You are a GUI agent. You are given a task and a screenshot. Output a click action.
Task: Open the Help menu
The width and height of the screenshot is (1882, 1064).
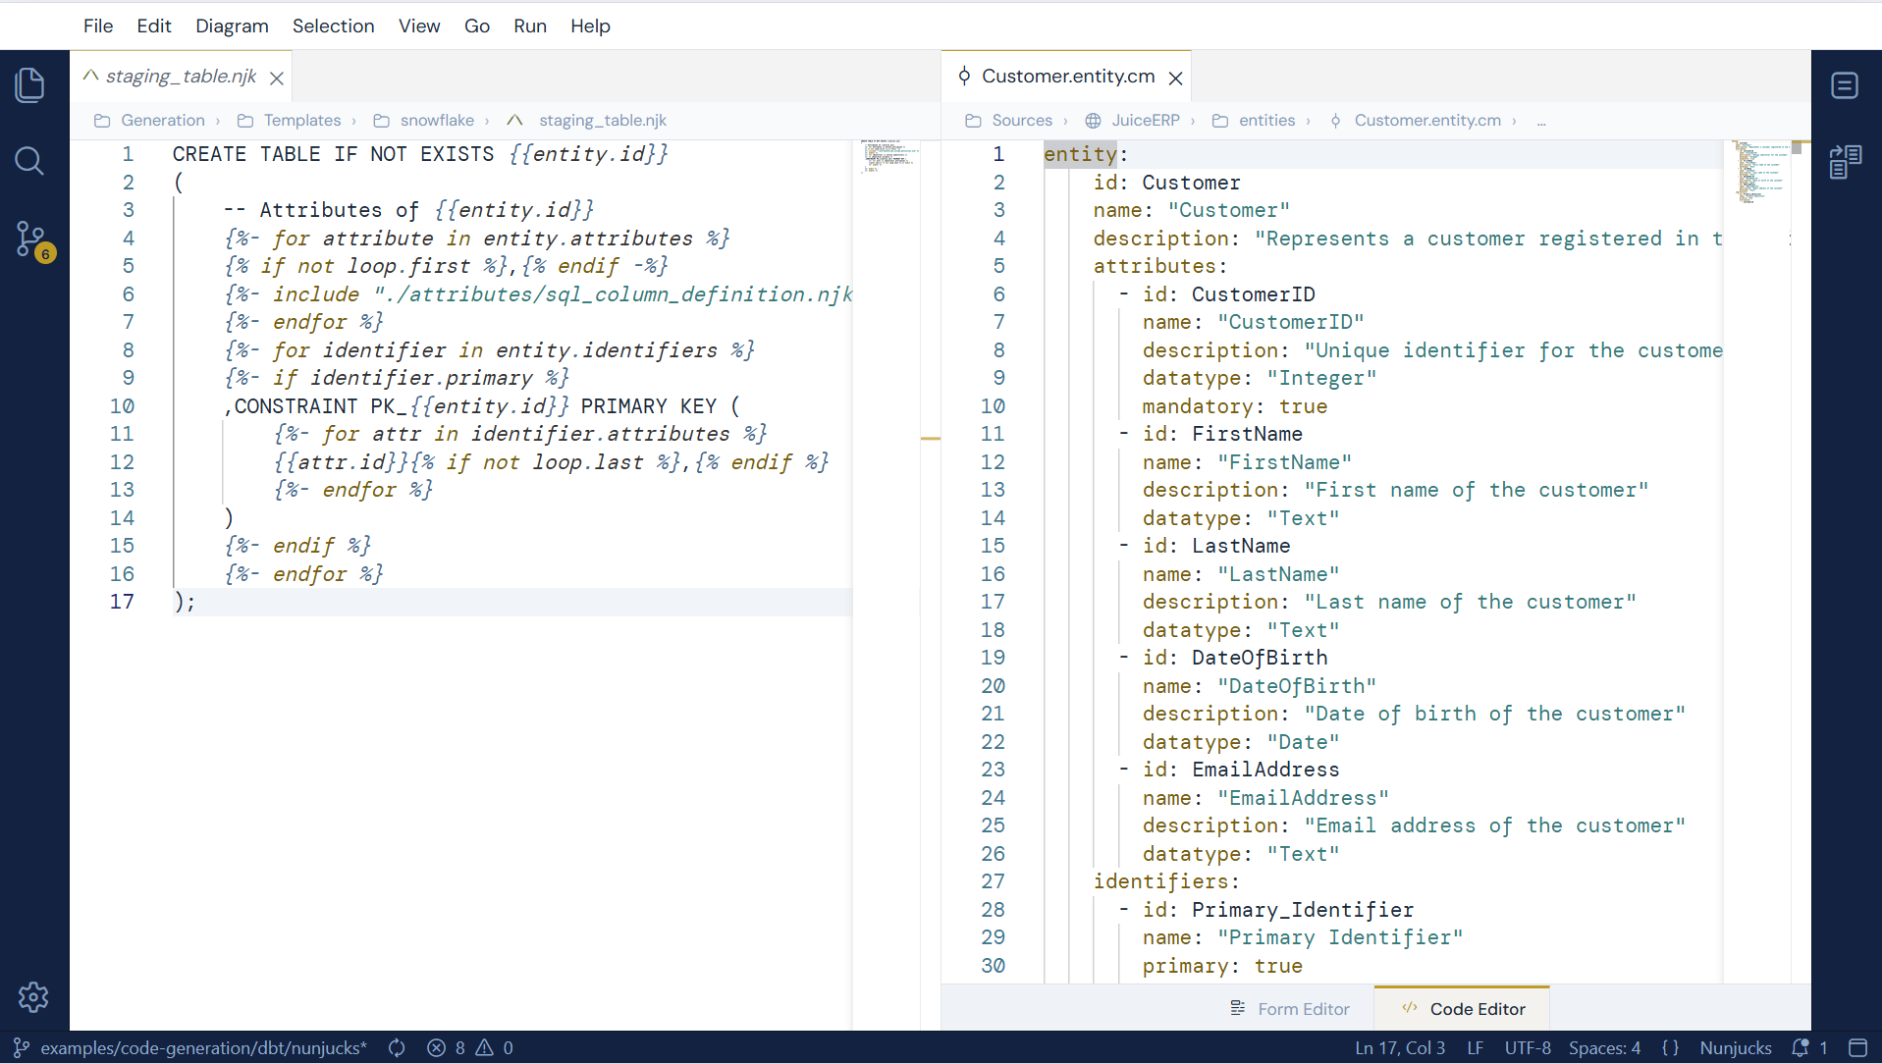pos(590,26)
